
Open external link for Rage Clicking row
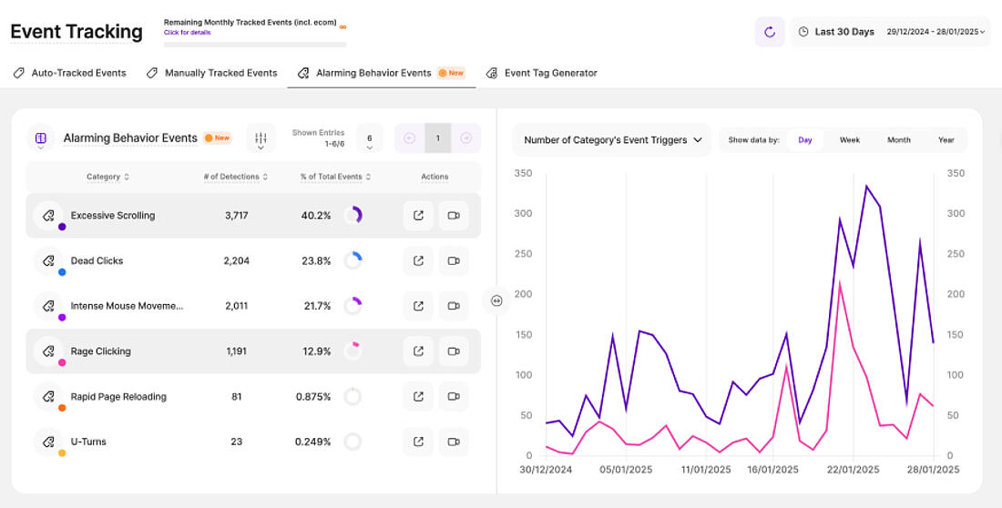[419, 351]
